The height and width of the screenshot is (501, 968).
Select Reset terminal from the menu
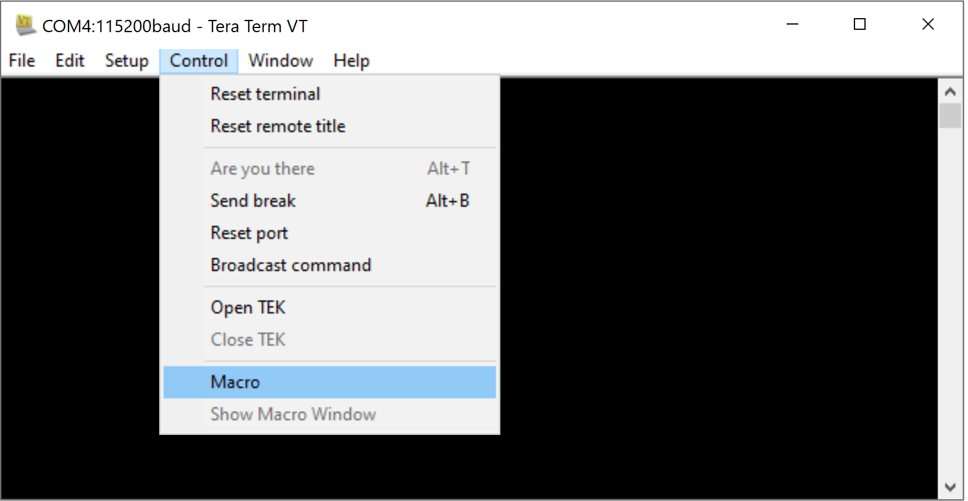pyautogui.click(x=265, y=94)
